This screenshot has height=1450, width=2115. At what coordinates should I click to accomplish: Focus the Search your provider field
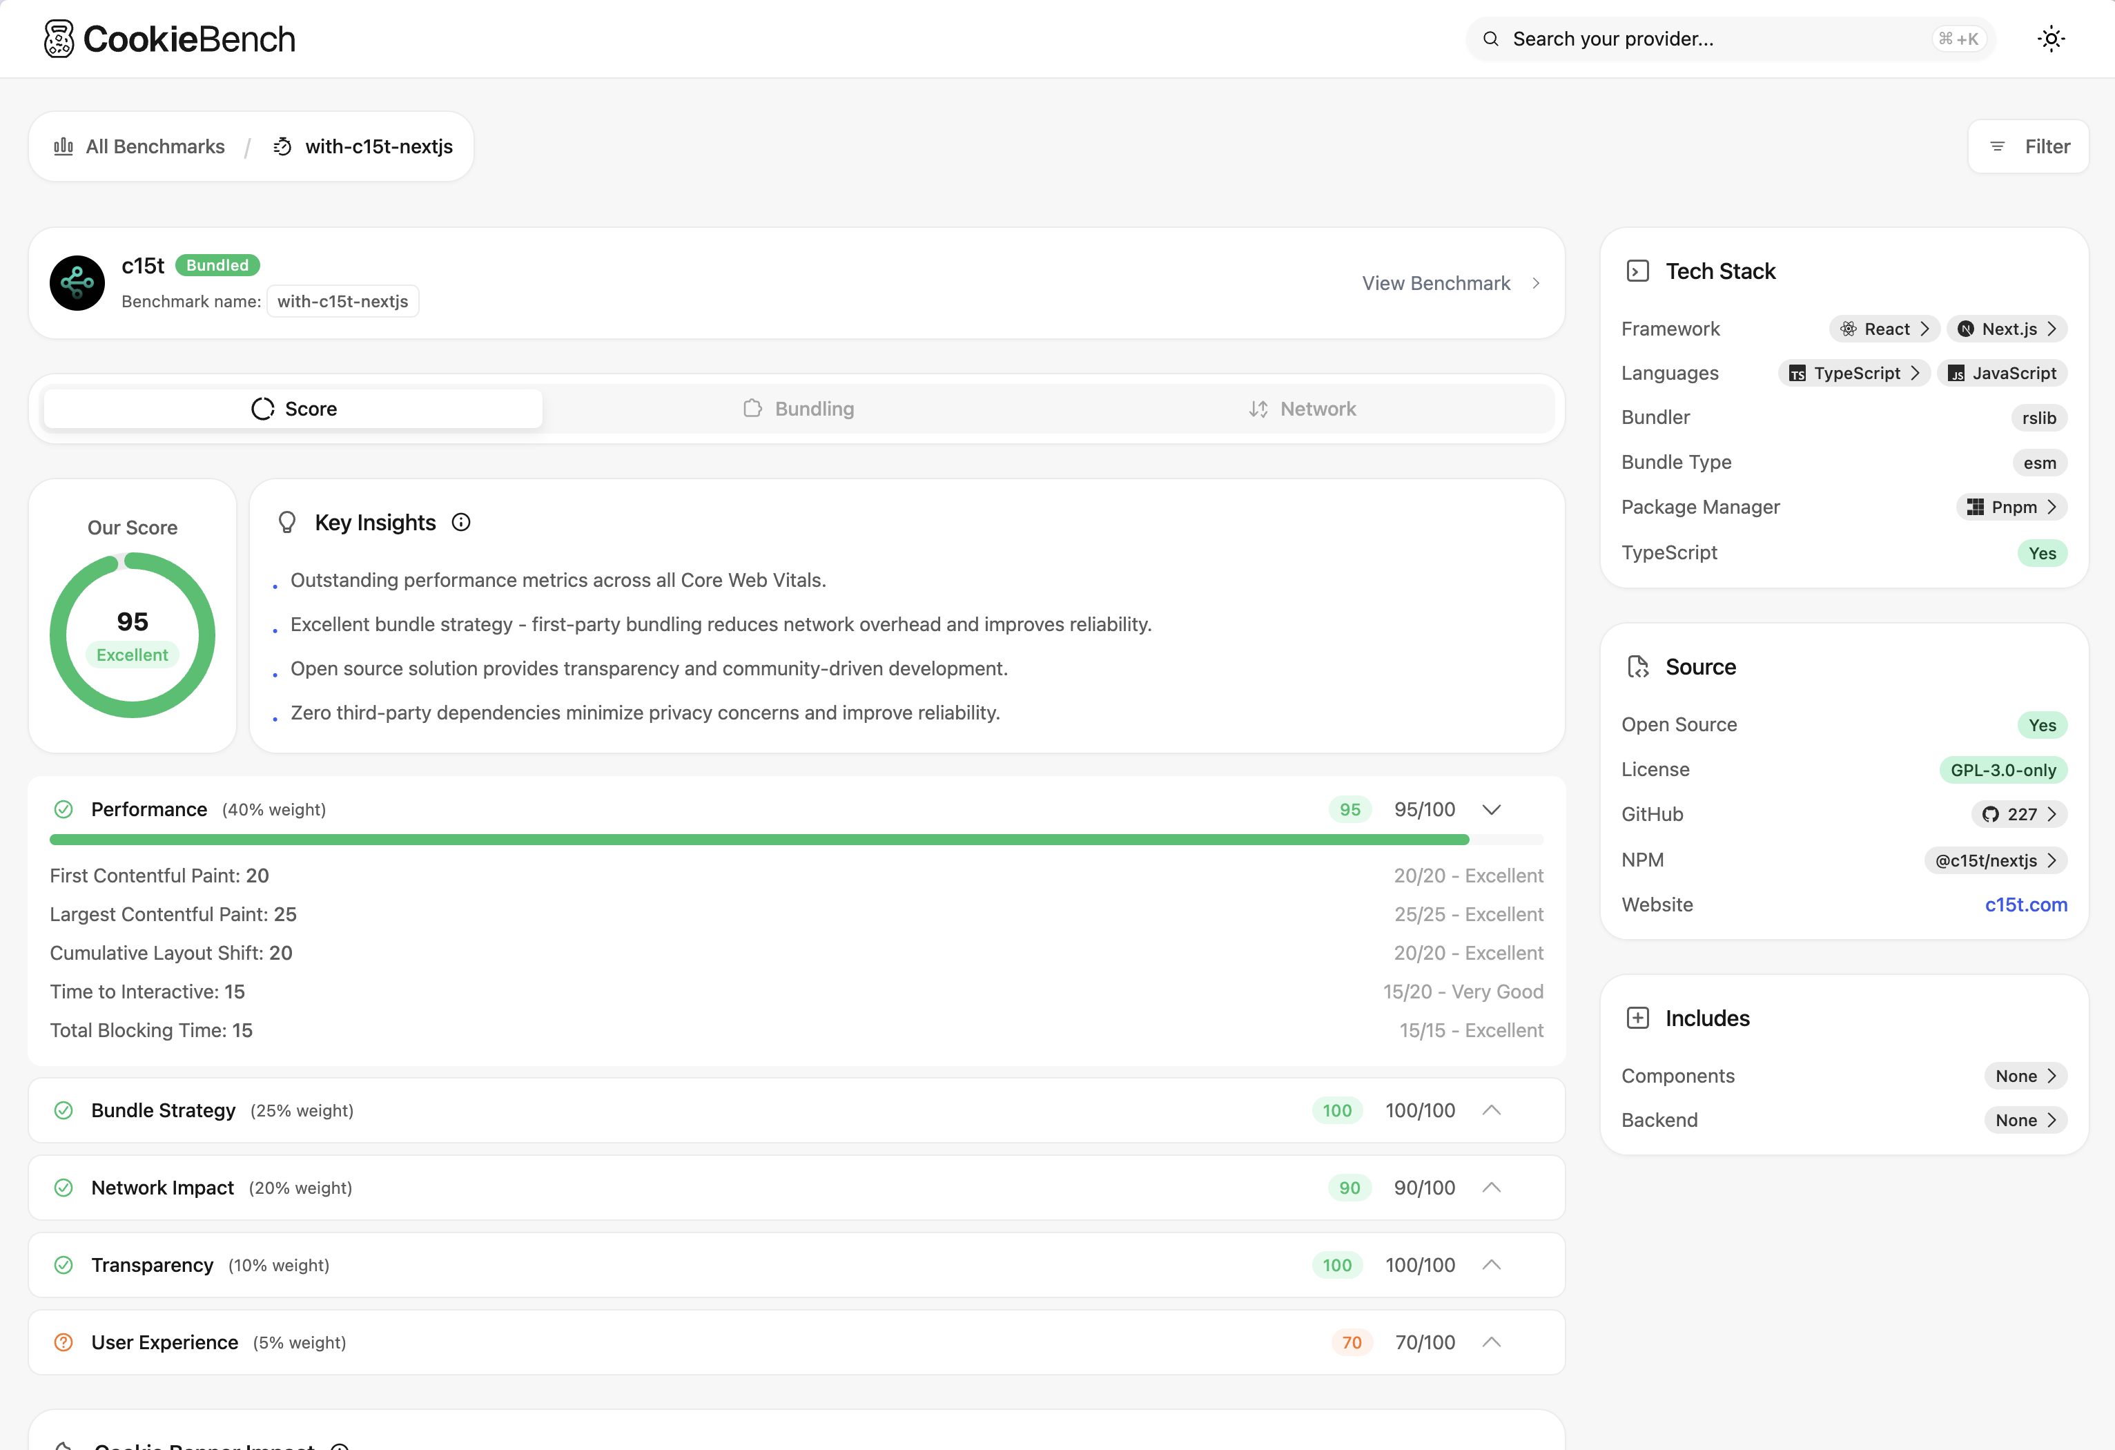(1730, 39)
